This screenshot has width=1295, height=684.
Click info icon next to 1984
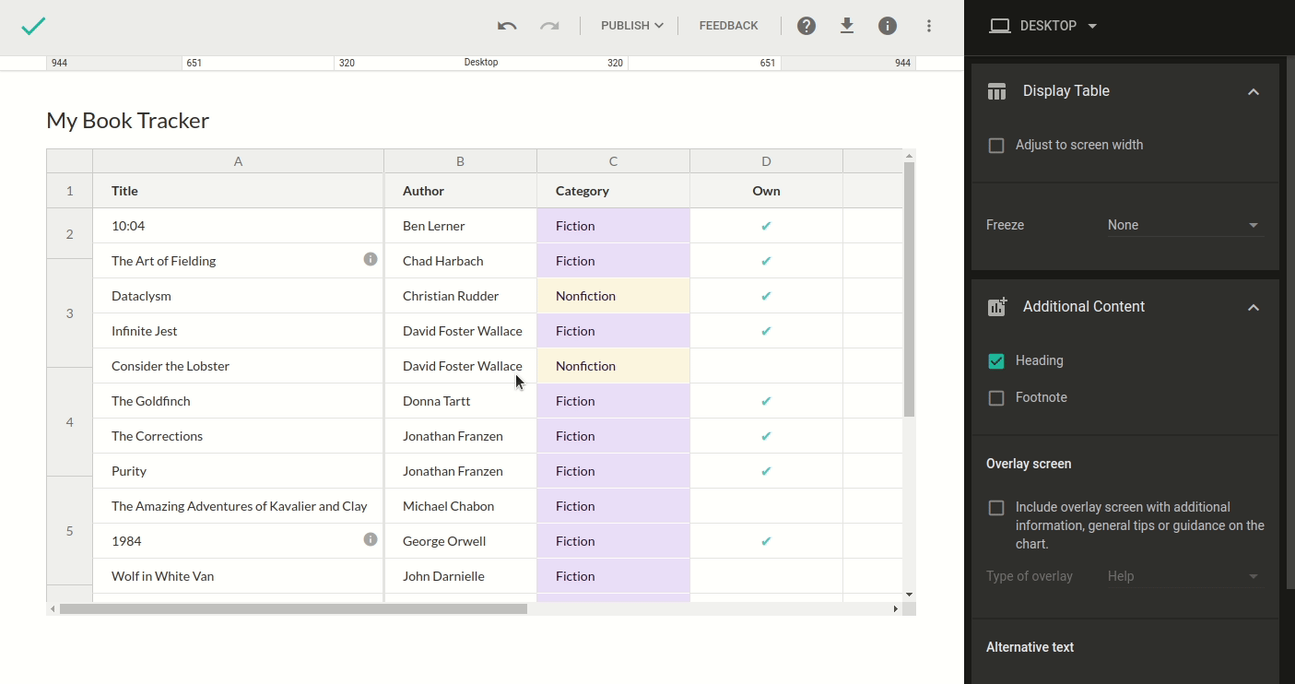tap(371, 540)
